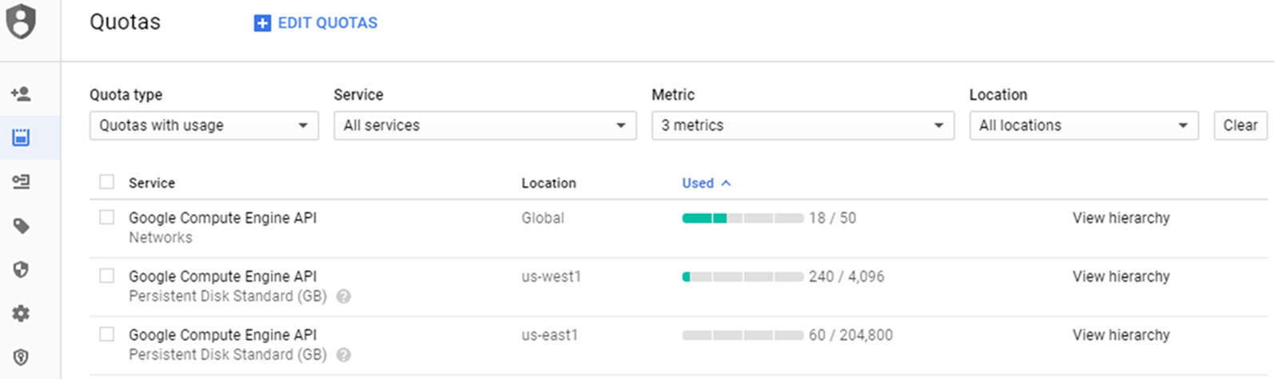The width and height of the screenshot is (1275, 380).
Task: Click the Labels tag sidebar icon
Action: (21, 227)
